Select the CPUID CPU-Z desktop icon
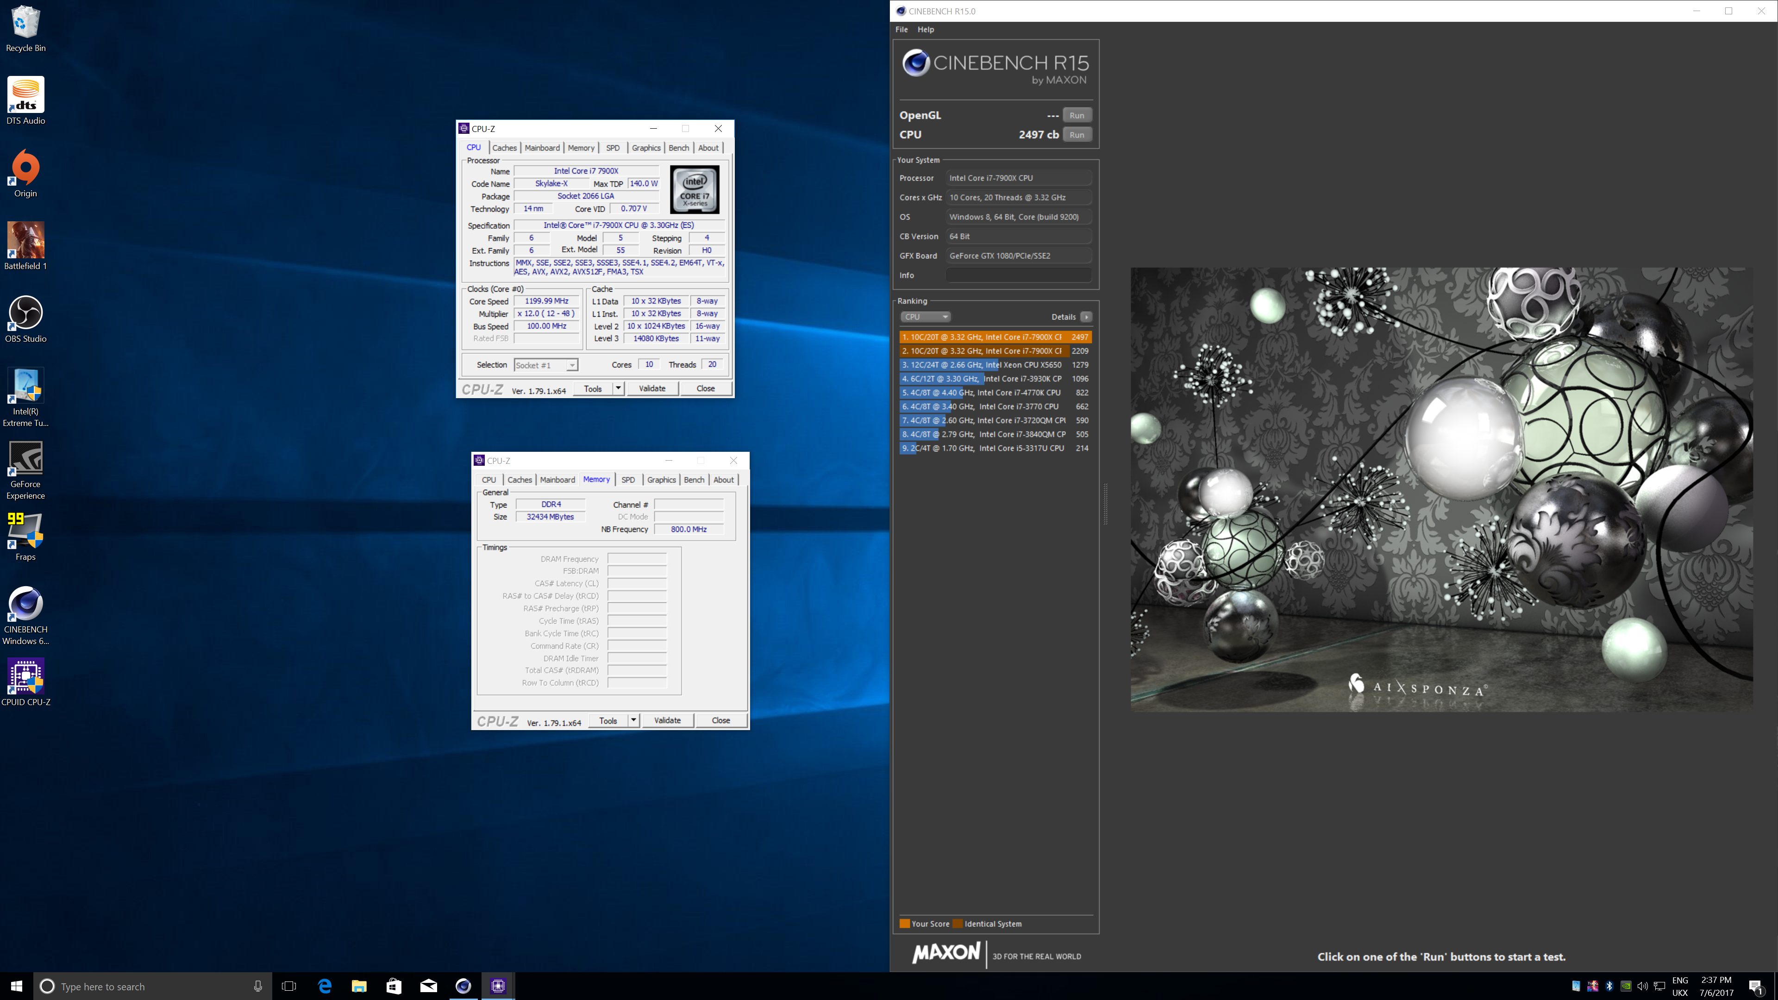Screen dimensions: 1778x1000 [x=25, y=682]
